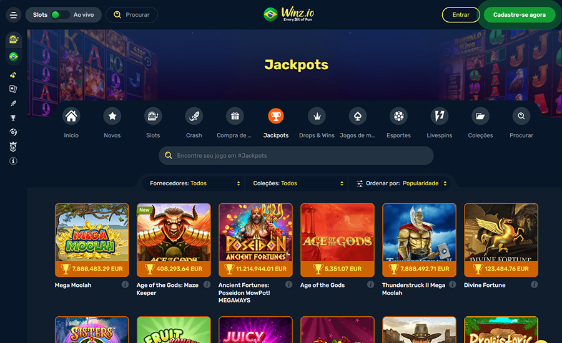Click the Cadastre-se agora button
This screenshot has width=562, height=343.
click(x=520, y=15)
